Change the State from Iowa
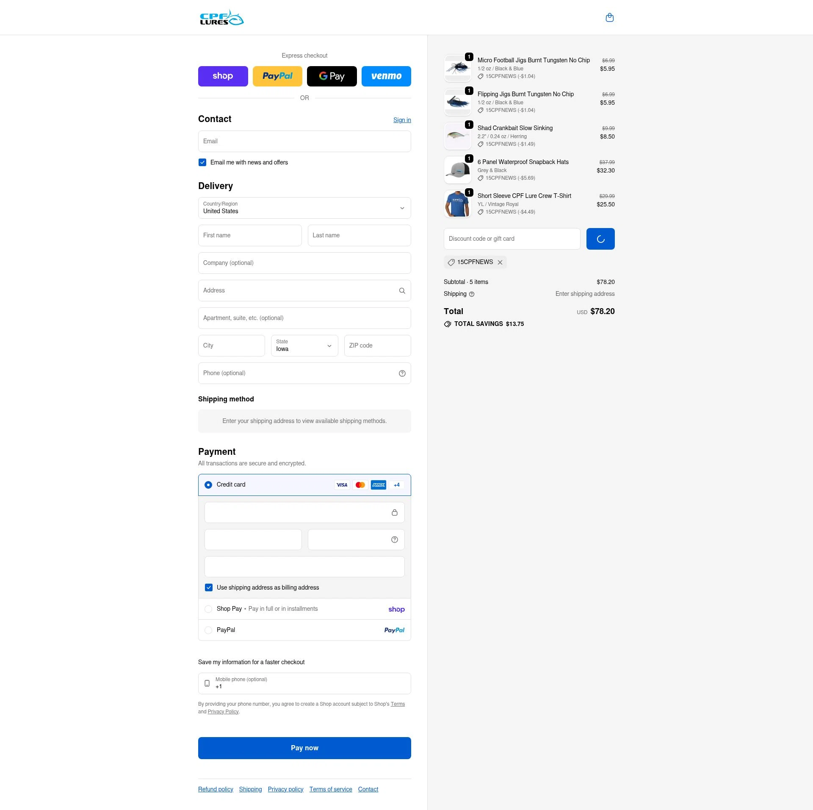 point(304,346)
